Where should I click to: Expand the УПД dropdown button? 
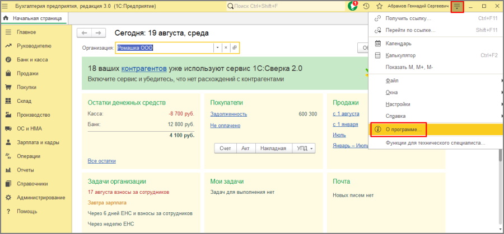[x=304, y=149]
